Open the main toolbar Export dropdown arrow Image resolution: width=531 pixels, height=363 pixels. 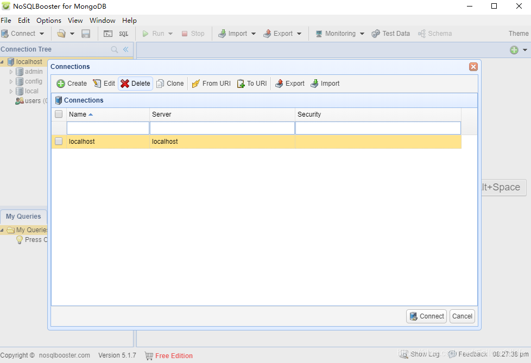[299, 34]
